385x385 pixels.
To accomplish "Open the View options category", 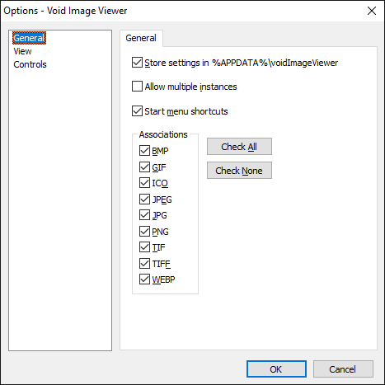I will click(x=22, y=51).
